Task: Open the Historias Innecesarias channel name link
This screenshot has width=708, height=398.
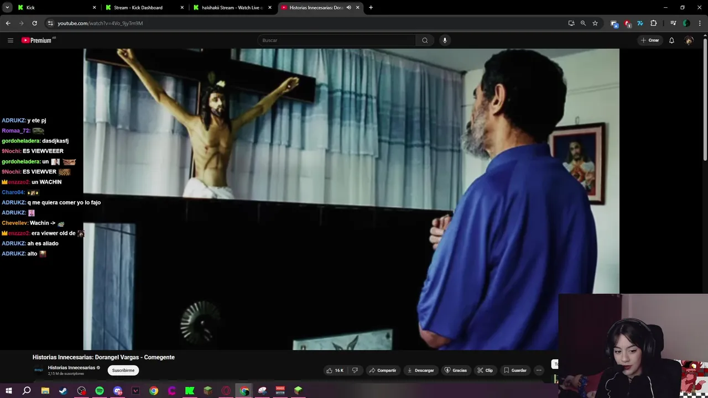Action: (x=71, y=368)
